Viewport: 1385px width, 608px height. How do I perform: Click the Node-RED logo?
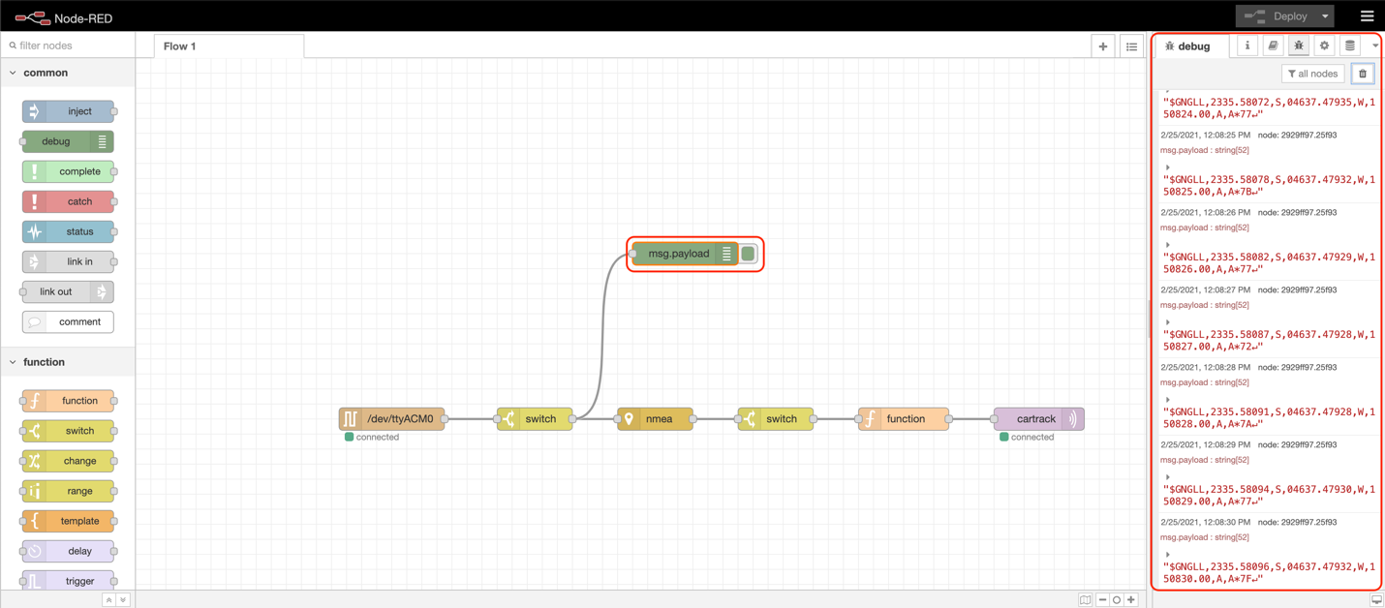point(63,17)
